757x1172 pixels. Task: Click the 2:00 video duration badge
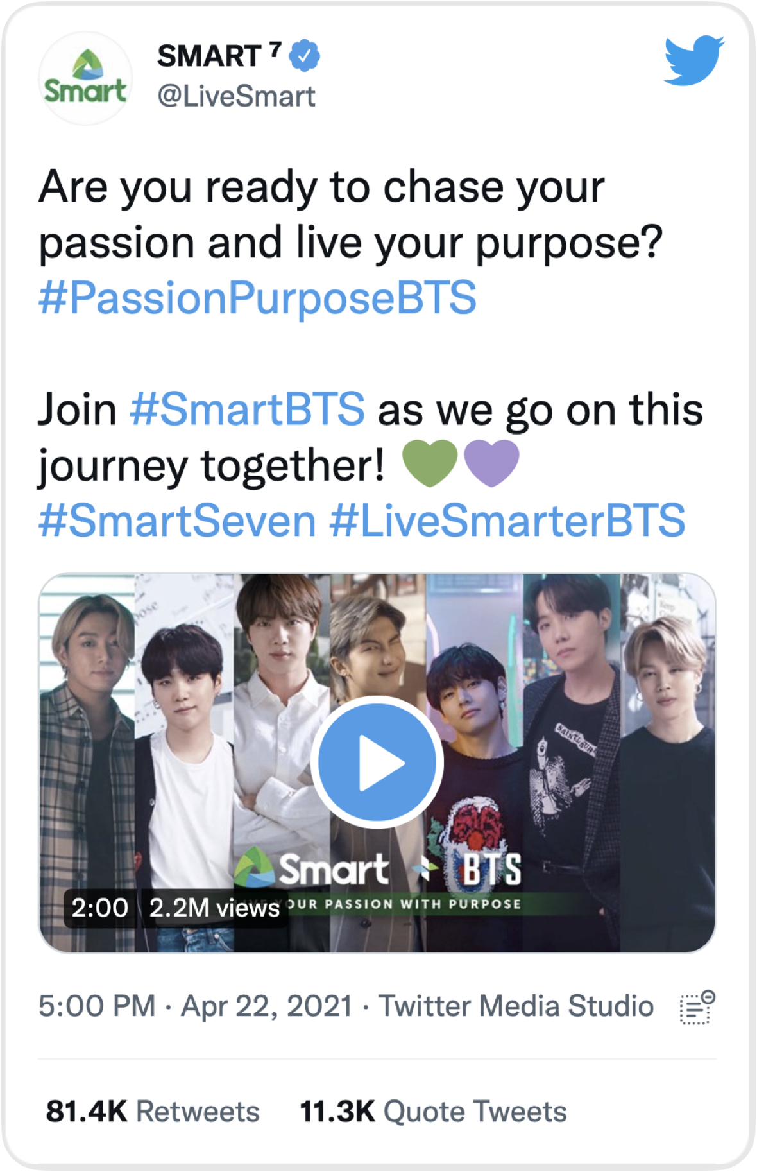tap(99, 908)
